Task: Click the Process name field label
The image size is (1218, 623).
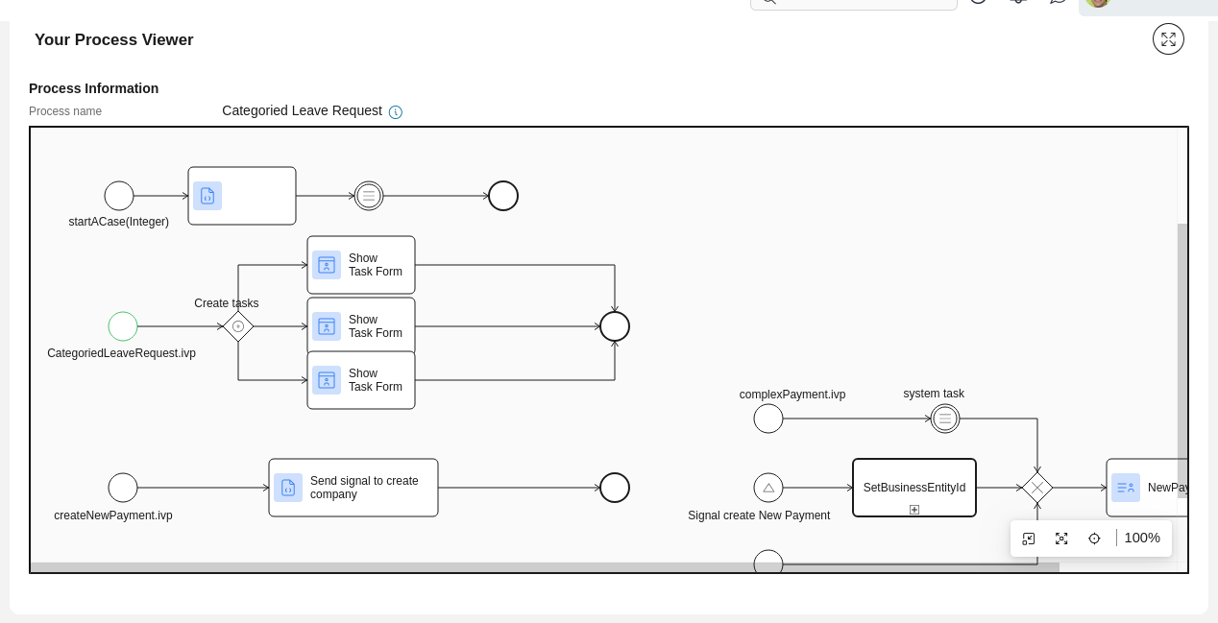Action: (x=65, y=111)
